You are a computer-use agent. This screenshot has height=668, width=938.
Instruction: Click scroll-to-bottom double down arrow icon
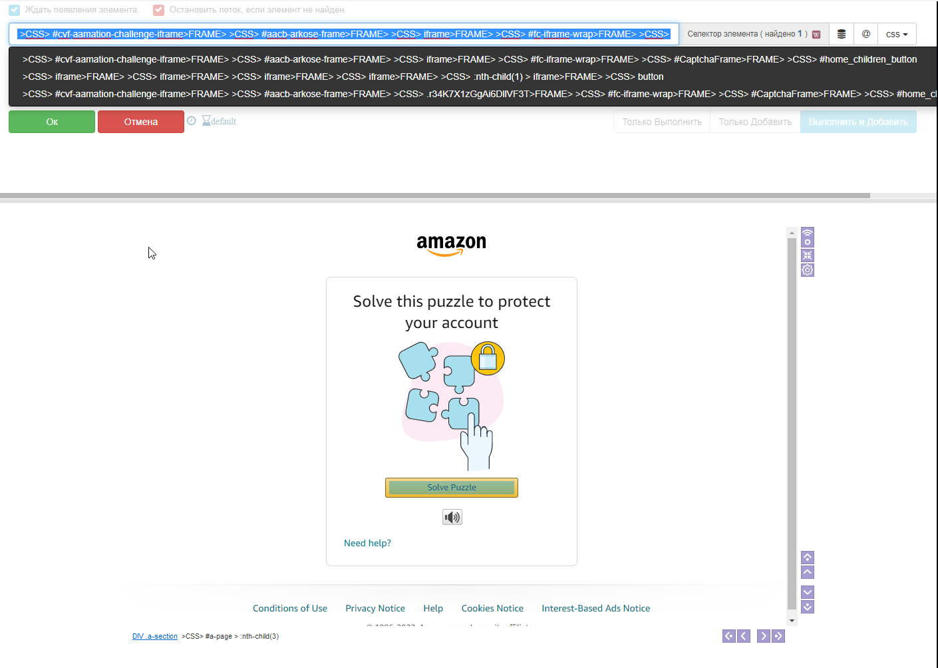[808, 607]
